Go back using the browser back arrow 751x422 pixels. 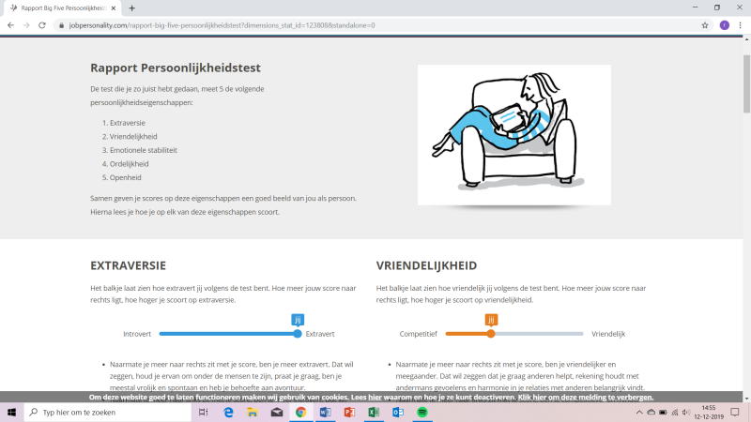pos(10,25)
